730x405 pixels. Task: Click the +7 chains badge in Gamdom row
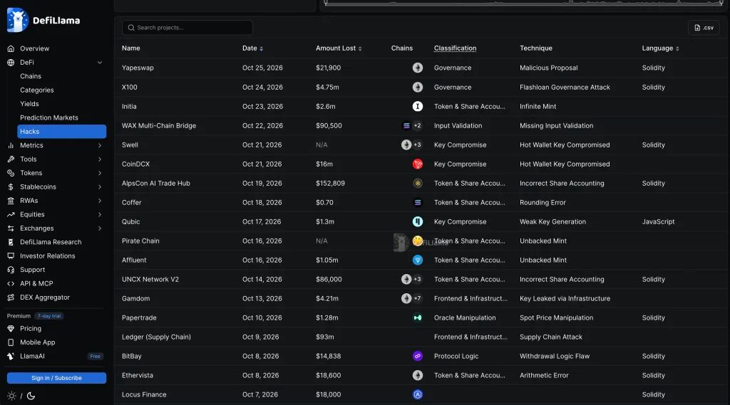[x=417, y=298]
